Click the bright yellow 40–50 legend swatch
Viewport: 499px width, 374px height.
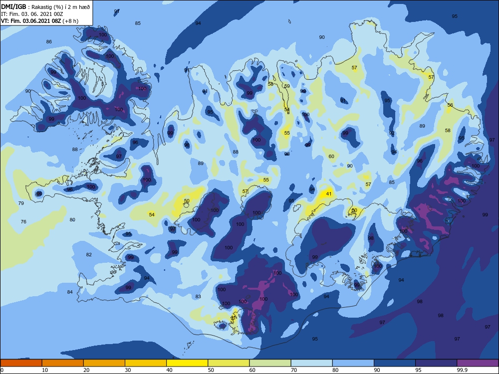(187, 363)
